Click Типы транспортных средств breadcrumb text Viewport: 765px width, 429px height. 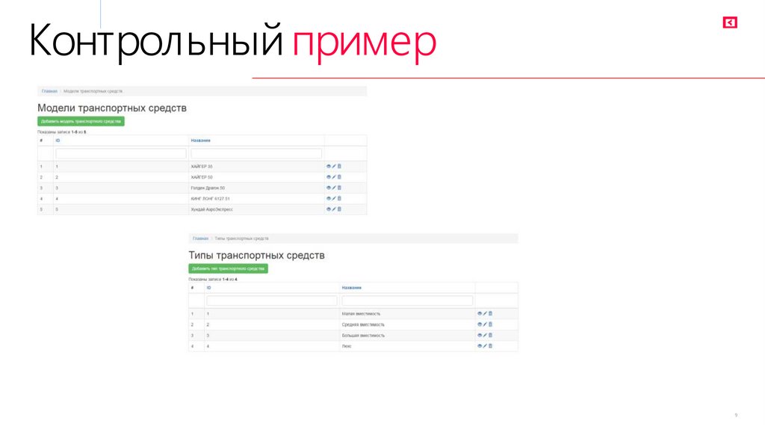coord(241,238)
